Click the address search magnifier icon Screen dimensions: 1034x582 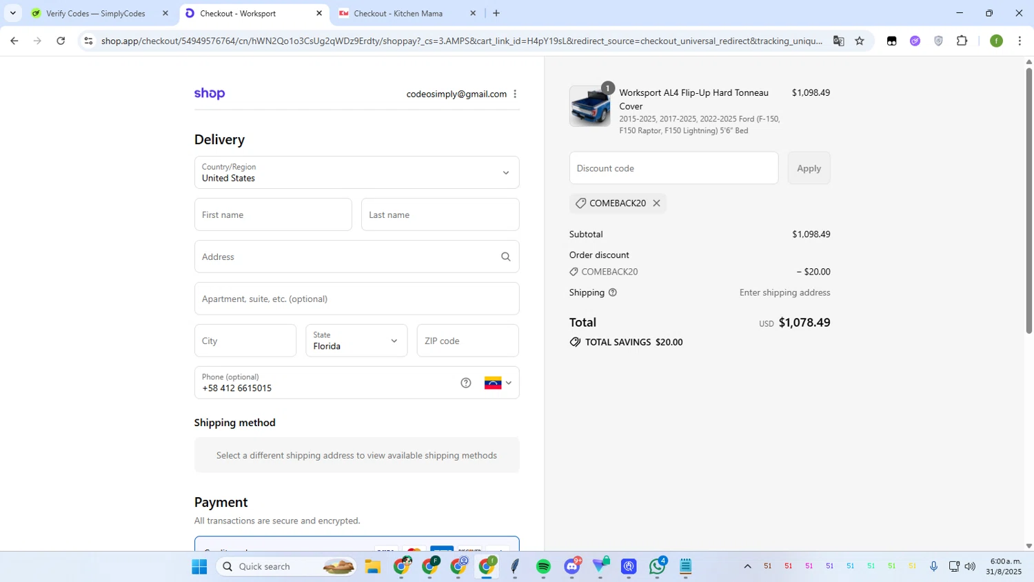[x=505, y=257]
